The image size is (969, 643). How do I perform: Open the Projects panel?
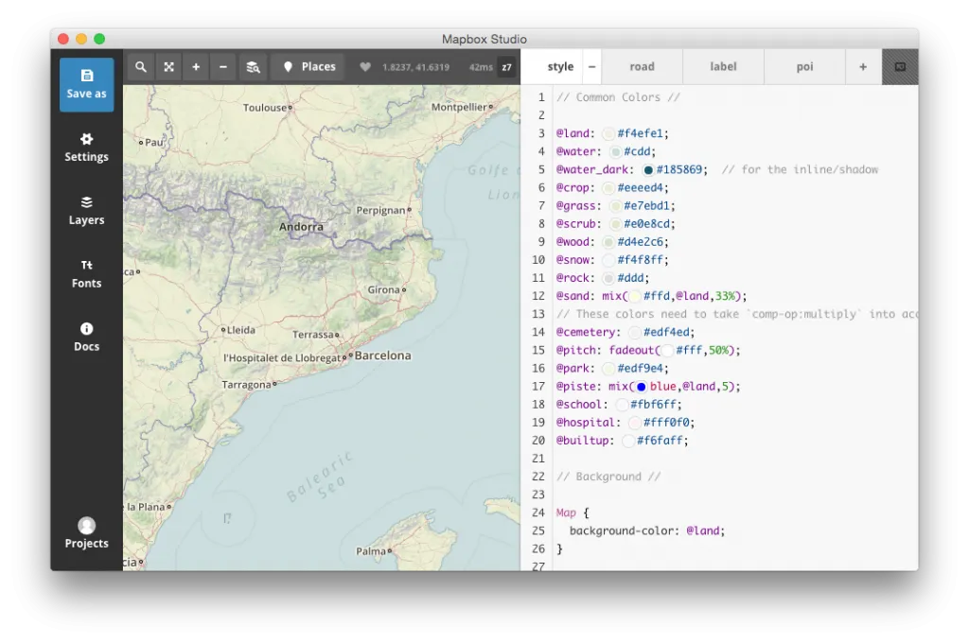[86, 533]
